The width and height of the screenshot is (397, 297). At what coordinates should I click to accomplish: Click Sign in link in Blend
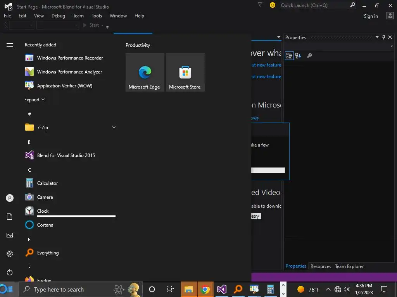tap(371, 16)
